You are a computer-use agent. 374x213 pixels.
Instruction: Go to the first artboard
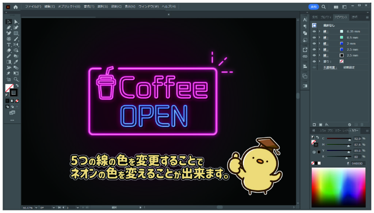click(59, 208)
